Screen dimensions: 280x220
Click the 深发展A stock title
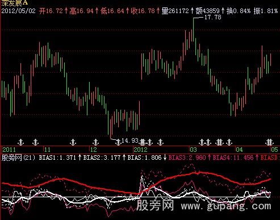point(15,3)
